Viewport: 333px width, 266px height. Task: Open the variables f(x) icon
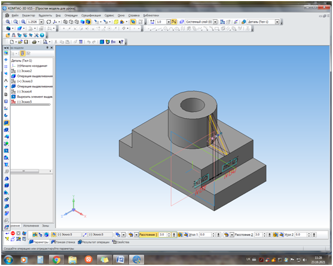coord(114,42)
